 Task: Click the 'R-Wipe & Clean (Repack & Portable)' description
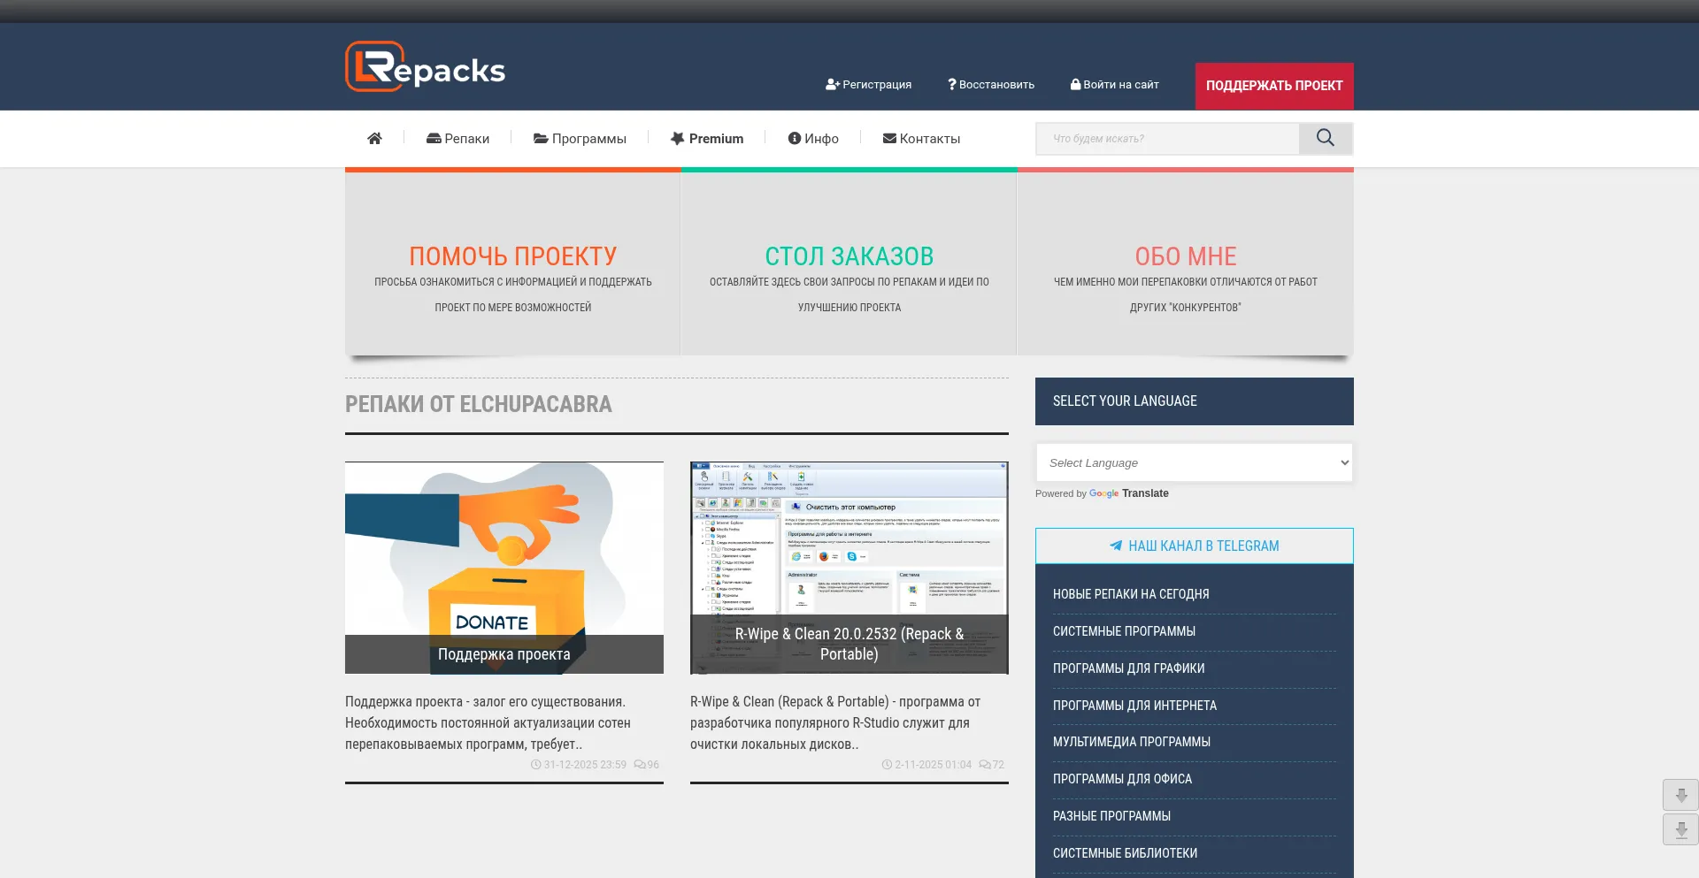tap(835, 723)
